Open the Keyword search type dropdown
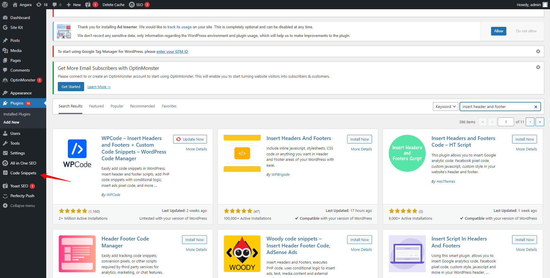 click(445, 107)
